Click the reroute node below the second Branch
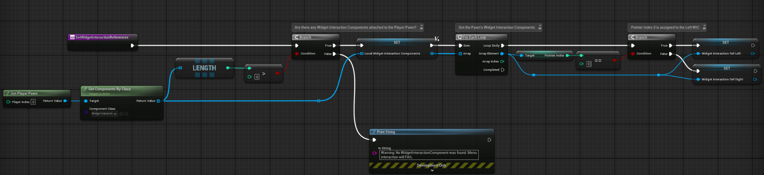The image size is (764, 175). tap(658, 75)
